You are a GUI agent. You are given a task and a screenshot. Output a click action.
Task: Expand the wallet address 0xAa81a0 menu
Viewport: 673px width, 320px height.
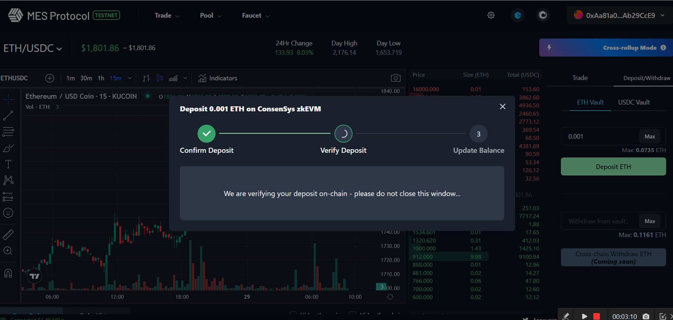[x=620, y=15]
